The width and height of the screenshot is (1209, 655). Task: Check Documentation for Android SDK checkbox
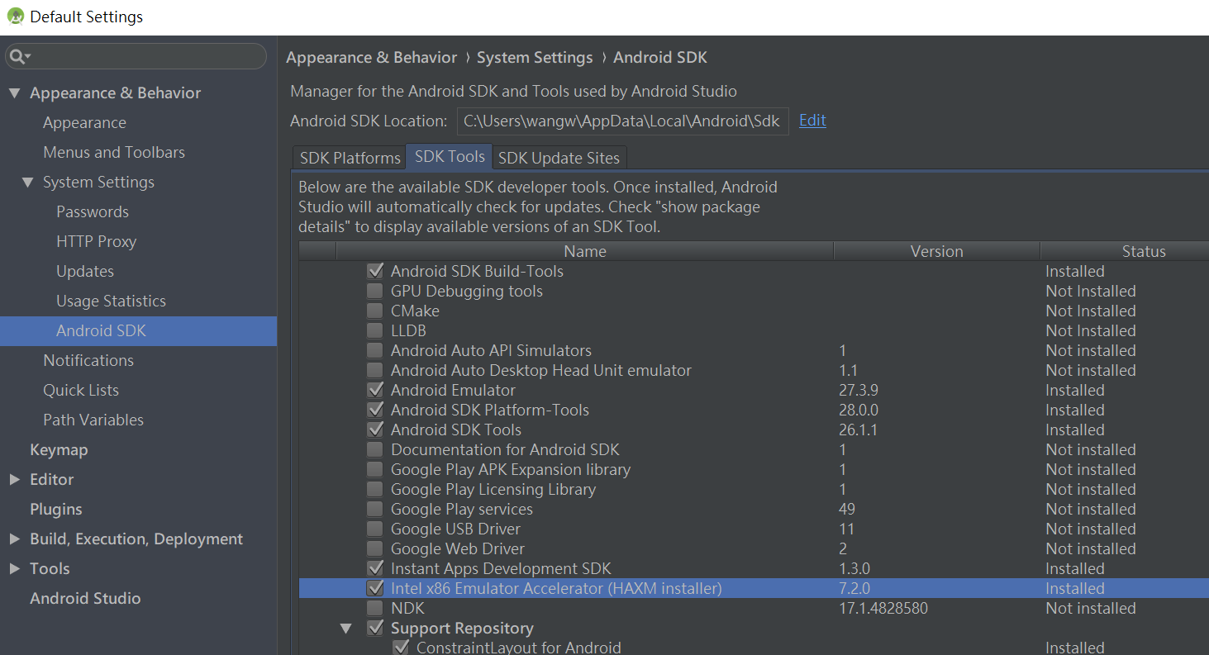[375, 449]
